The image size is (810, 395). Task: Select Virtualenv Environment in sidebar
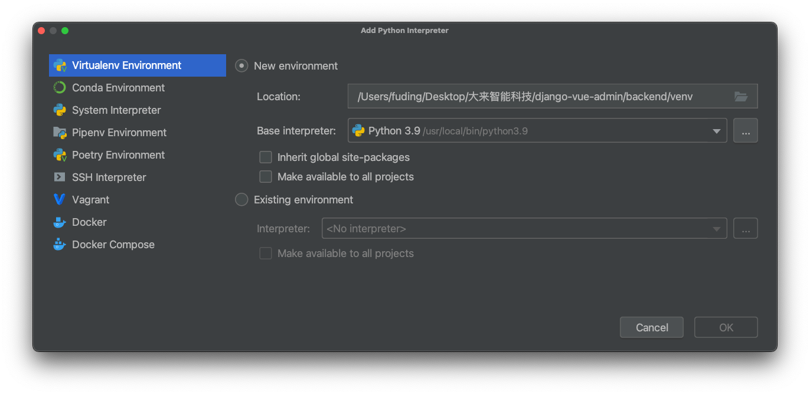coord(138,65)
